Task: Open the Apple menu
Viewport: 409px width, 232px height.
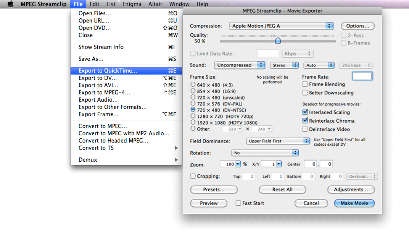Action: pos(10,4)
